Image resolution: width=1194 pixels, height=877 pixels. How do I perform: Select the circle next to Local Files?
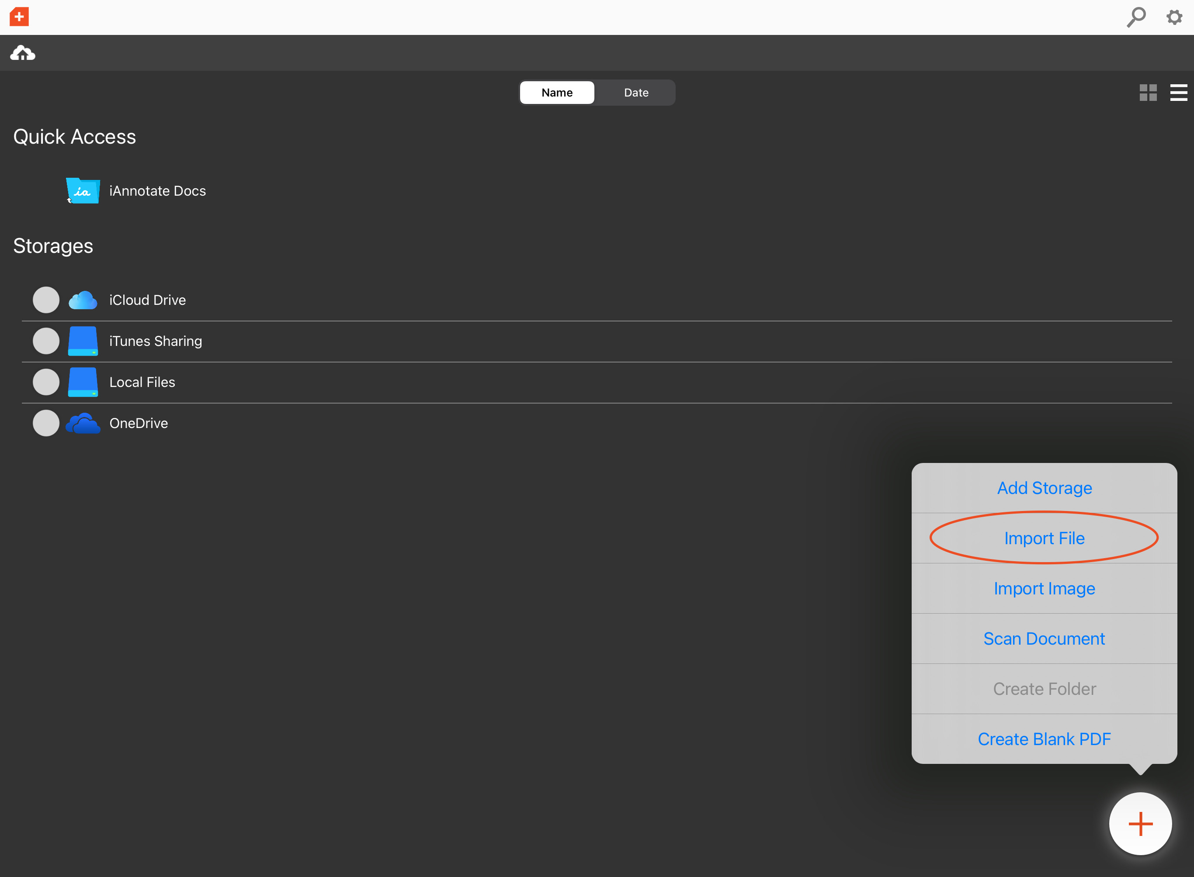click(46, 382)
